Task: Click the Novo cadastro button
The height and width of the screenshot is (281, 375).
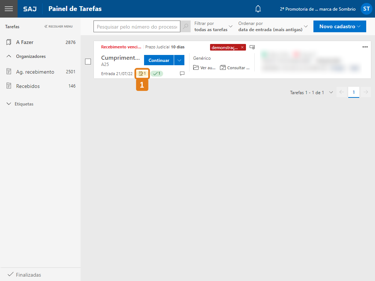Action: 339,26
